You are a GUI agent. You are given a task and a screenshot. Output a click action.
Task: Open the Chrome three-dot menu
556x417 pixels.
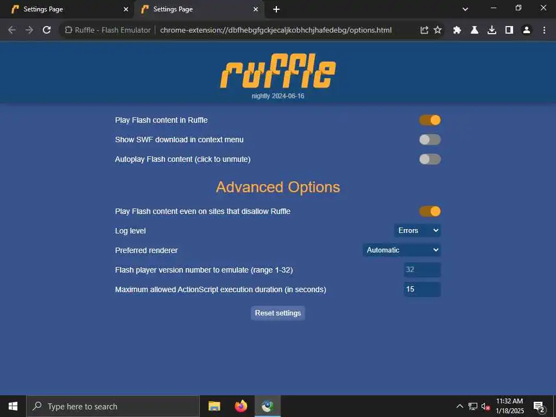544,30
